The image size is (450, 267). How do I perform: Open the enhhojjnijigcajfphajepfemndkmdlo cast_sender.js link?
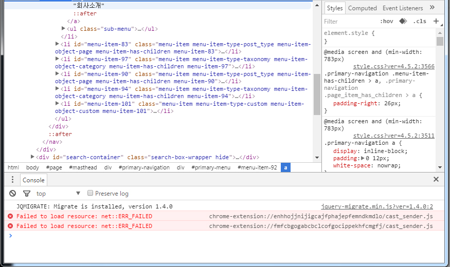pyautogui.click(x=321, y=216)
